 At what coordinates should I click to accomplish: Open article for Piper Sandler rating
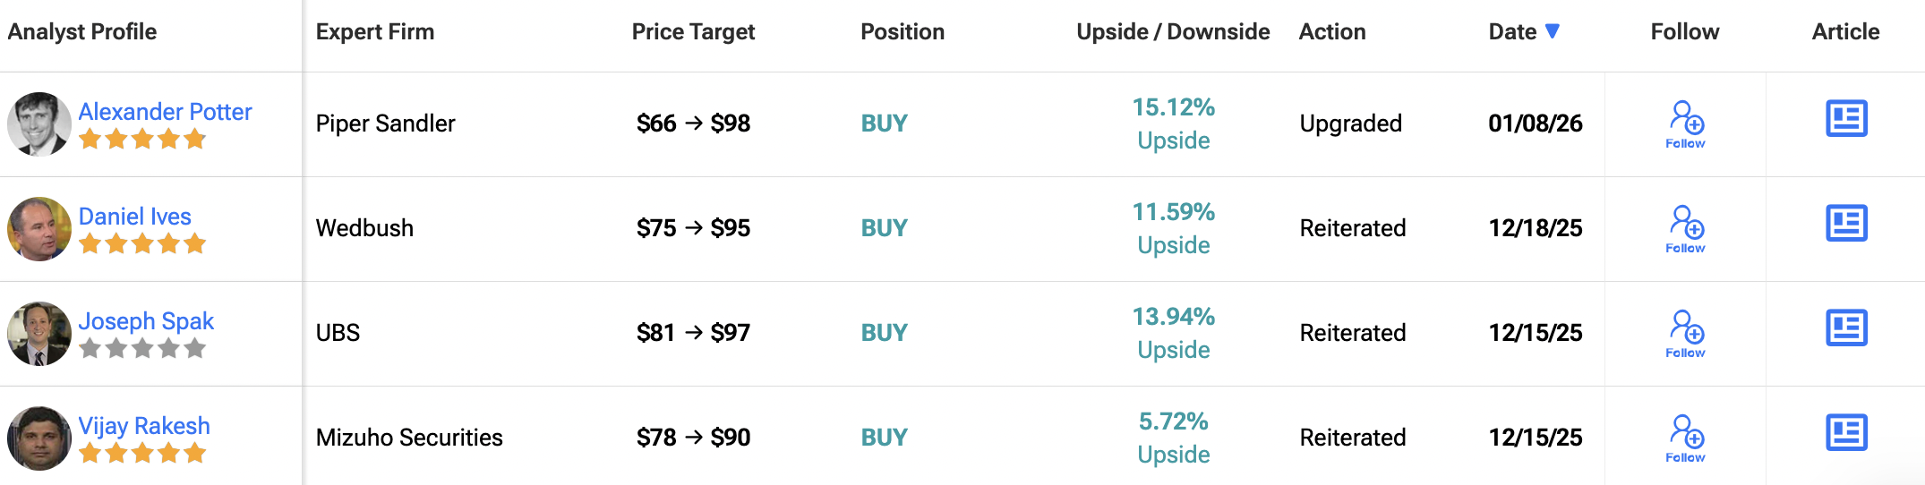tap(1846, 118)
